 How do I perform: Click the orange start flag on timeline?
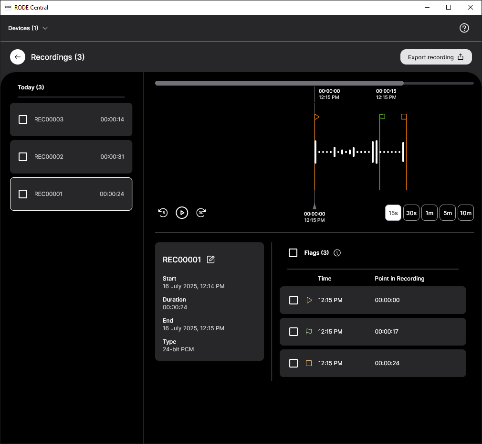(x=316, y=117)
